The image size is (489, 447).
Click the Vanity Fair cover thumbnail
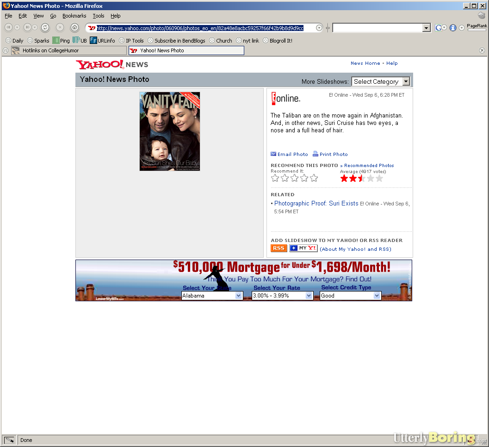(x=170, y=131)
